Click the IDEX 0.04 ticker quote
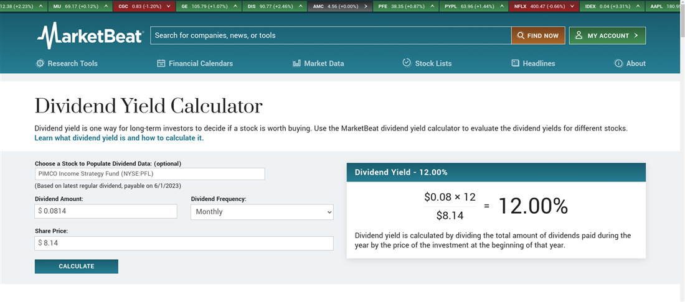 click(613, 7)
